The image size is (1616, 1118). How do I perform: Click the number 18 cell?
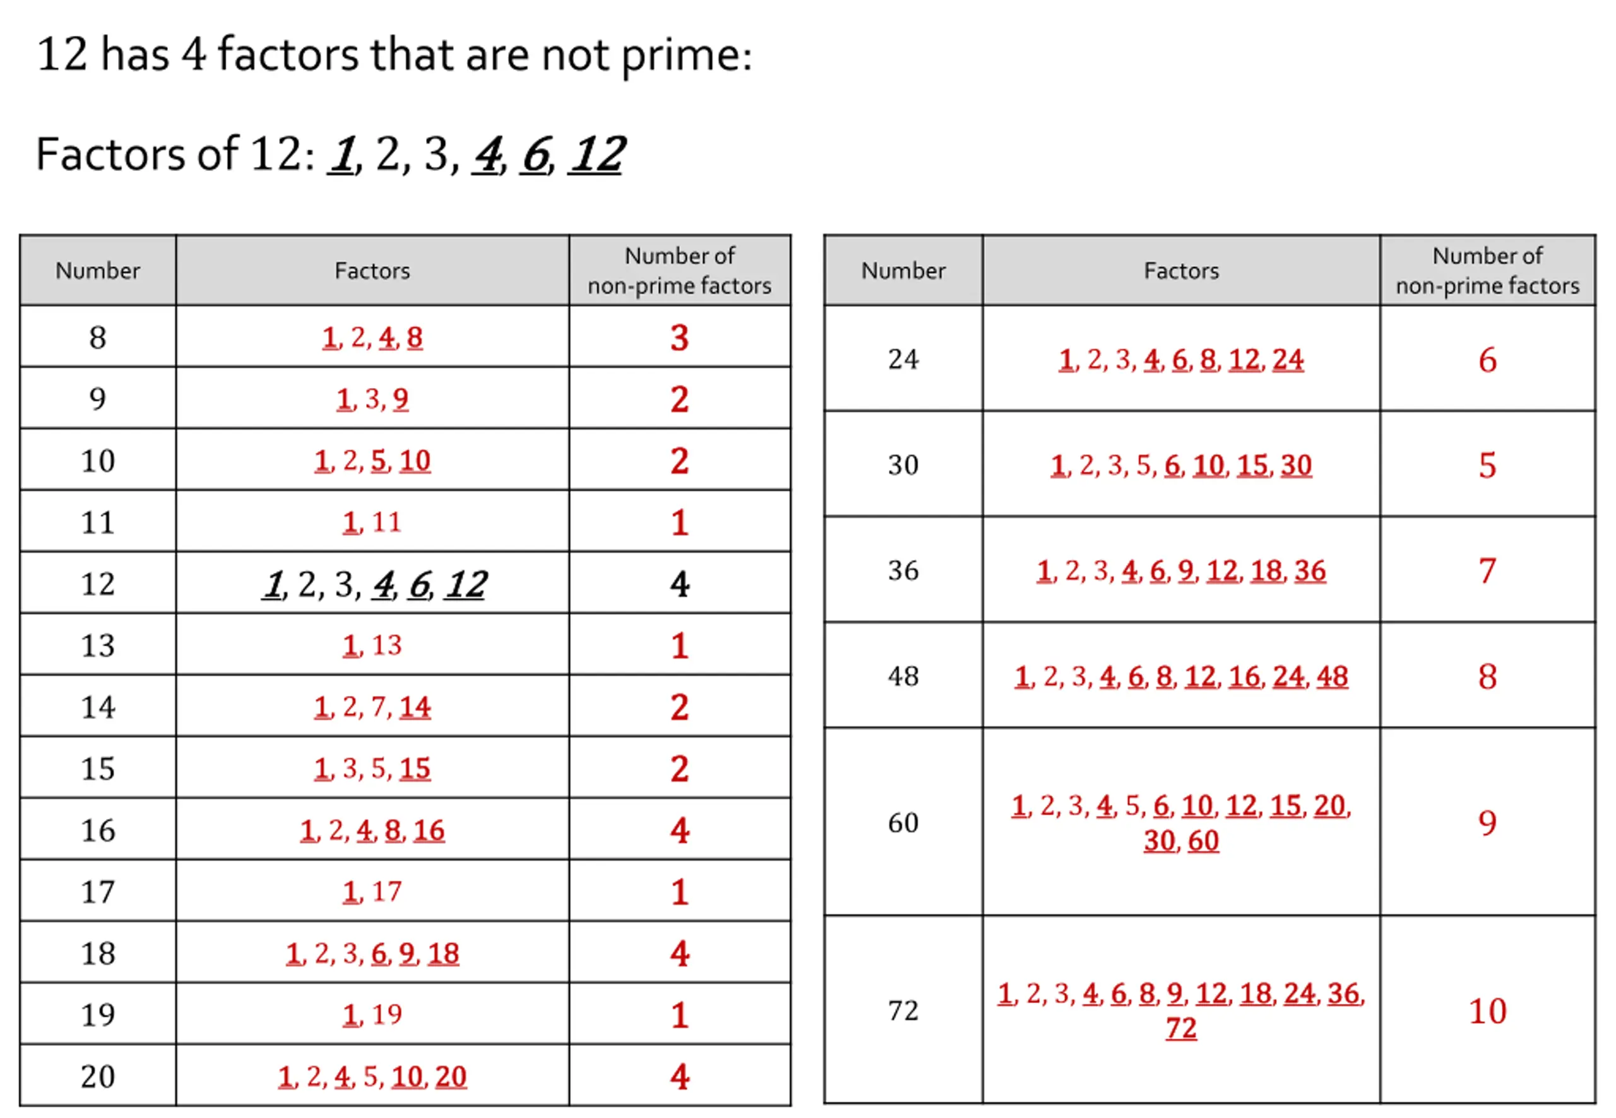(x=98, y=953)
